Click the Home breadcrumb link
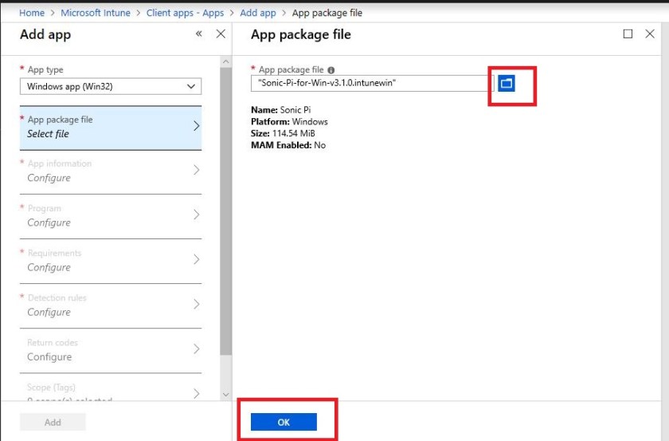Screen dimensions: 669x441 (x=32, y=14)
